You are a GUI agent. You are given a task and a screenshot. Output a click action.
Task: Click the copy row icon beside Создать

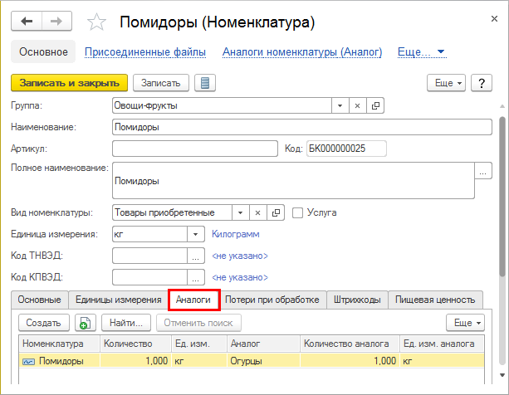[86, 322]
